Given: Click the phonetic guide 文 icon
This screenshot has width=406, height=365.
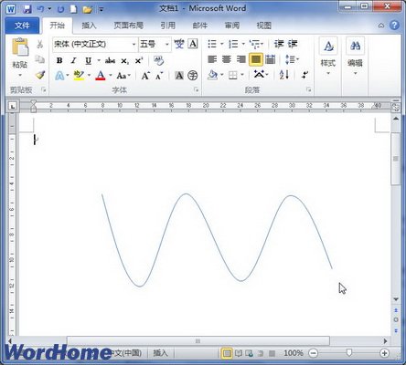Looking at the screenshot, I should [x=179, y=44].
